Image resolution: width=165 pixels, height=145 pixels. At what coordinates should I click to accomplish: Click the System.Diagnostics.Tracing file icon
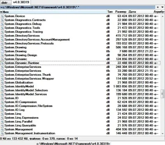coord(2,32)
